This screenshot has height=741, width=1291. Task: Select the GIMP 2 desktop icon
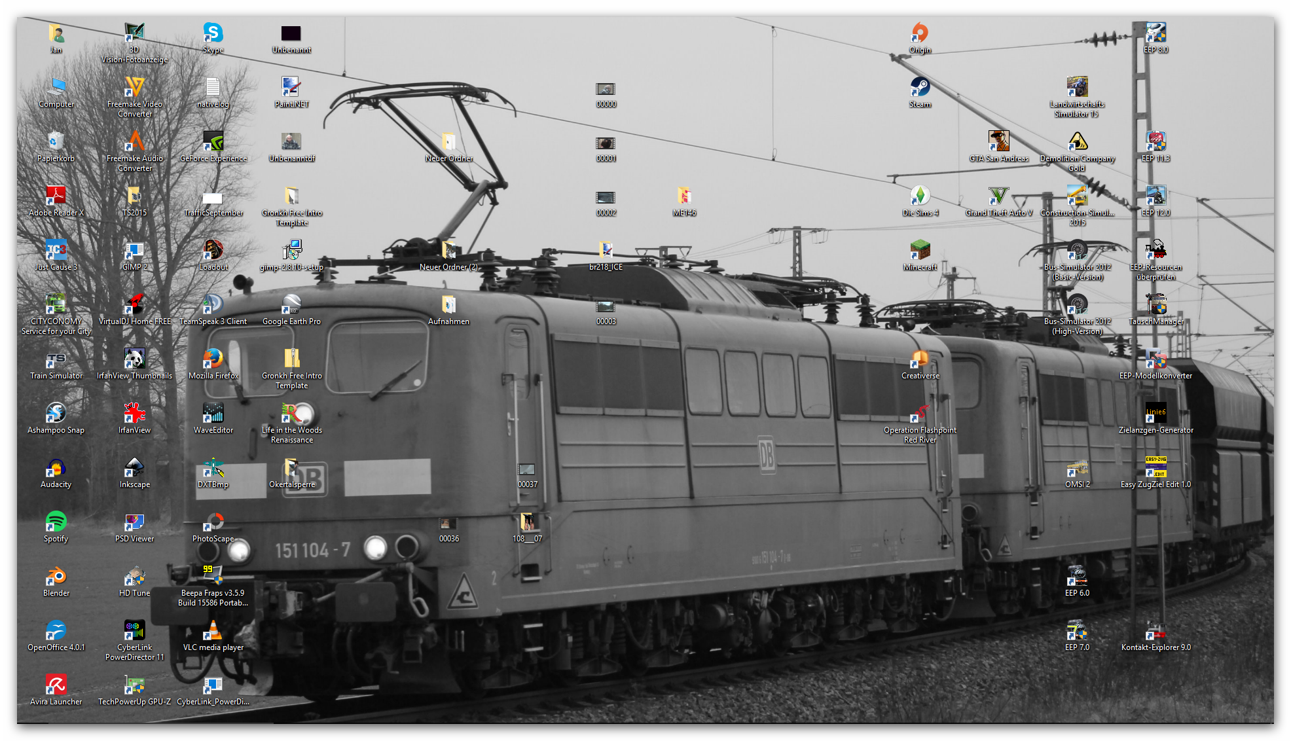click(x=134, y=250)
